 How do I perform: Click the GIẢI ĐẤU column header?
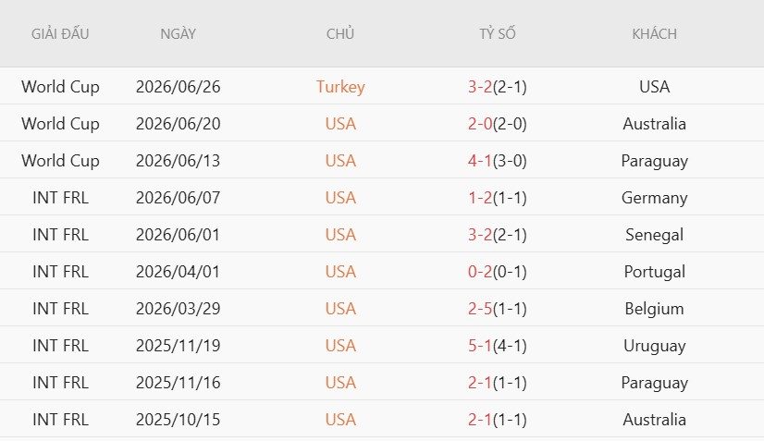click(60, 33)
